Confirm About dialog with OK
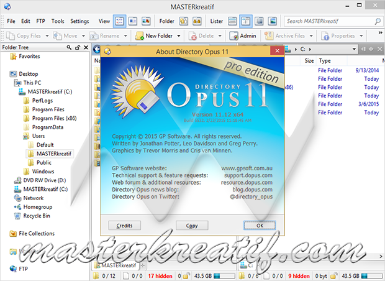The width and height of the screenshot is (385, 281). click(260, 226)
